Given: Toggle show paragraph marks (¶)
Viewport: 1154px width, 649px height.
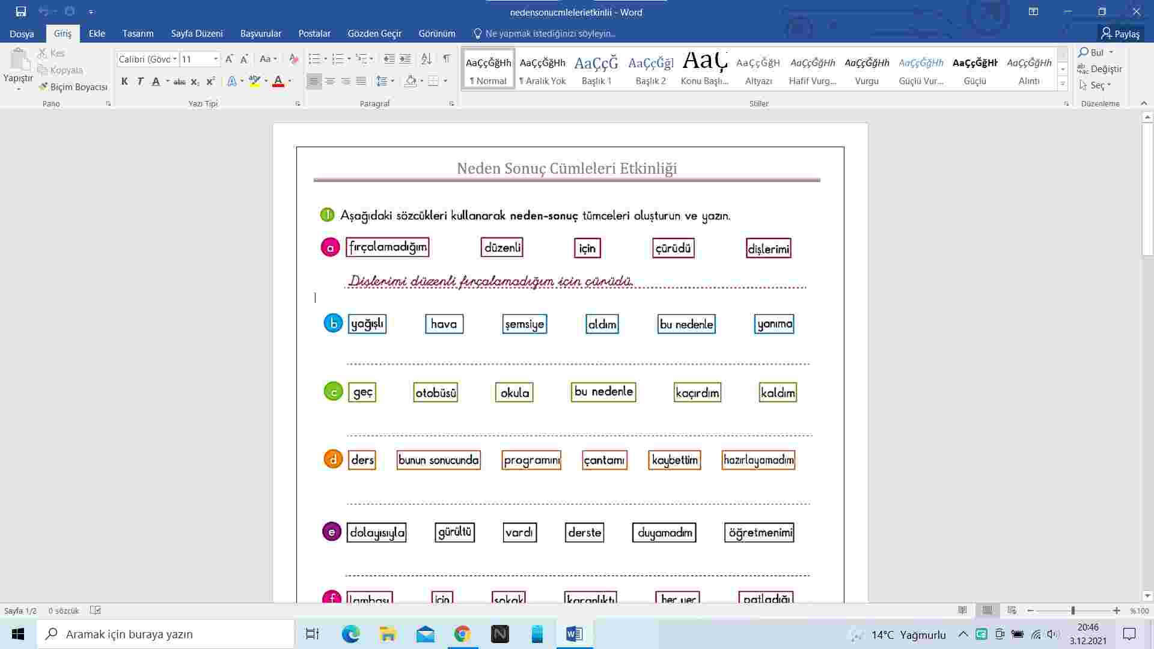Looking at the screenshot, I should click(447, 59).
